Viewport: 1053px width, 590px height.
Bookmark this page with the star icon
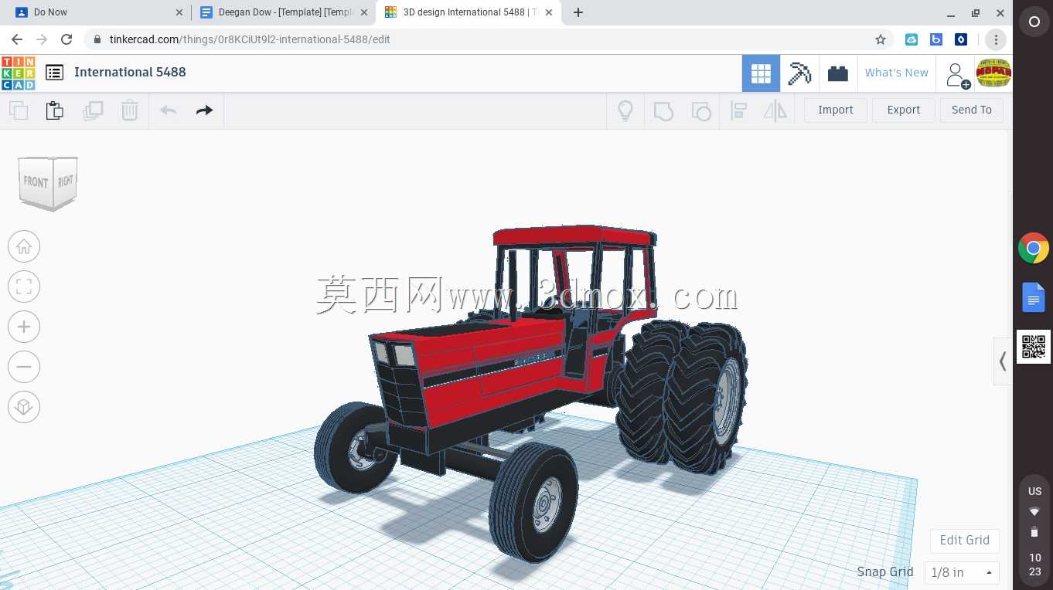(x=880, y=39)
